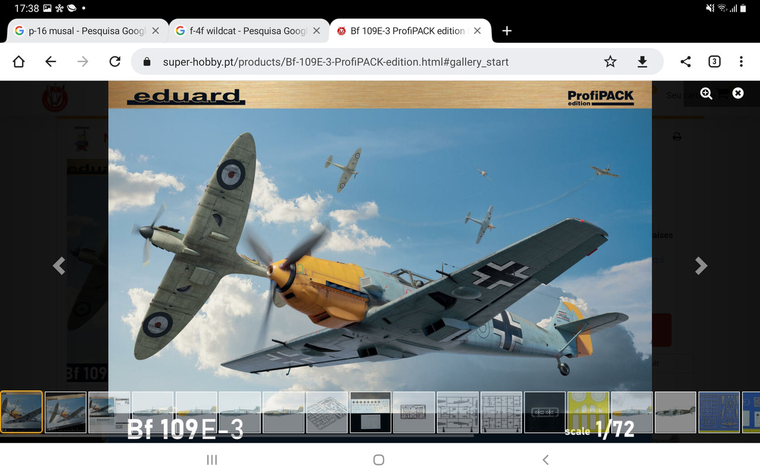The height and width of the screenshot is (475, 760).
Task: Zoom the gallery image with magnifier icon
Action: pyautogui.click(x=706, y=93)
